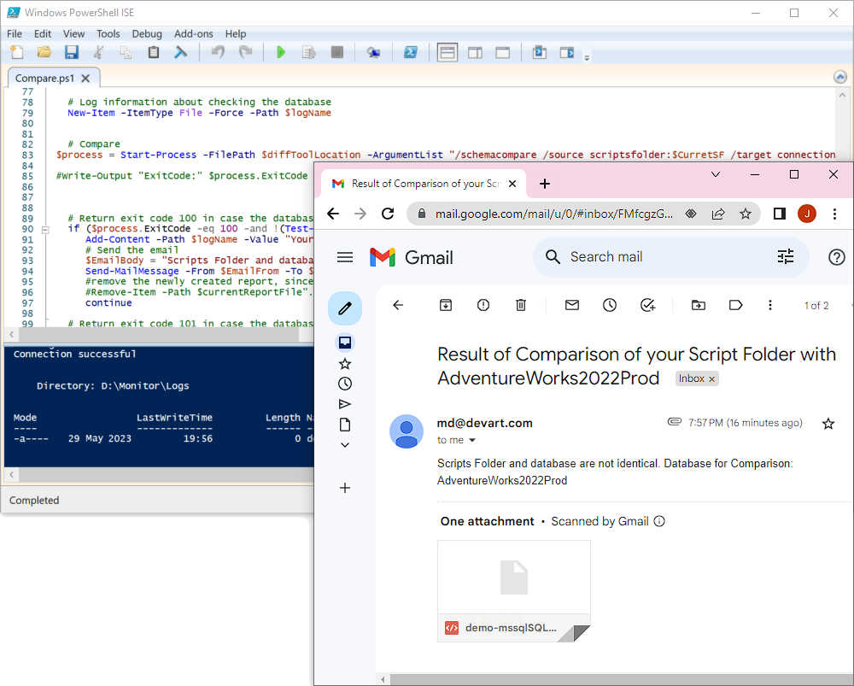Screen dimensions: 854x686
Task: Click the Cut scissors icon in ISE
Action: tap(98, 52)
